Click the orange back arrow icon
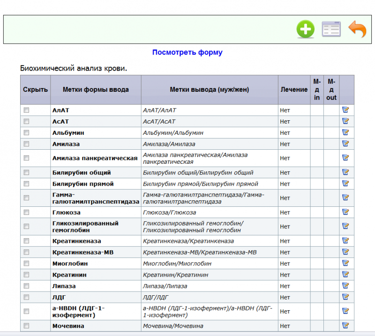The height and width of the screenshot is (336, 375). pos(357,29)
